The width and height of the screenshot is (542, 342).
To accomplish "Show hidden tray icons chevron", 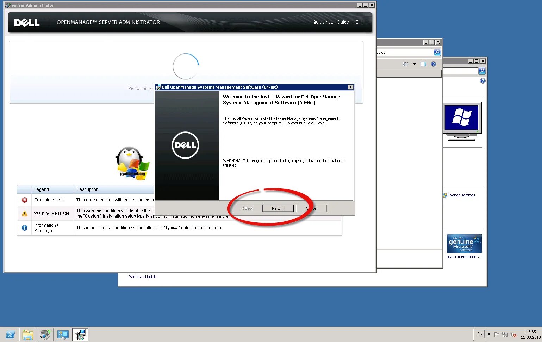I will 489,334.
